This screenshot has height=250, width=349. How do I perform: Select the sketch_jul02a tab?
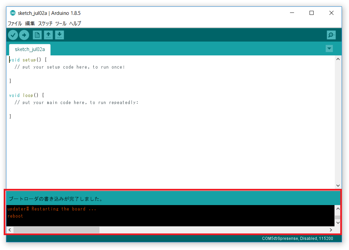[x=29, y=50]
